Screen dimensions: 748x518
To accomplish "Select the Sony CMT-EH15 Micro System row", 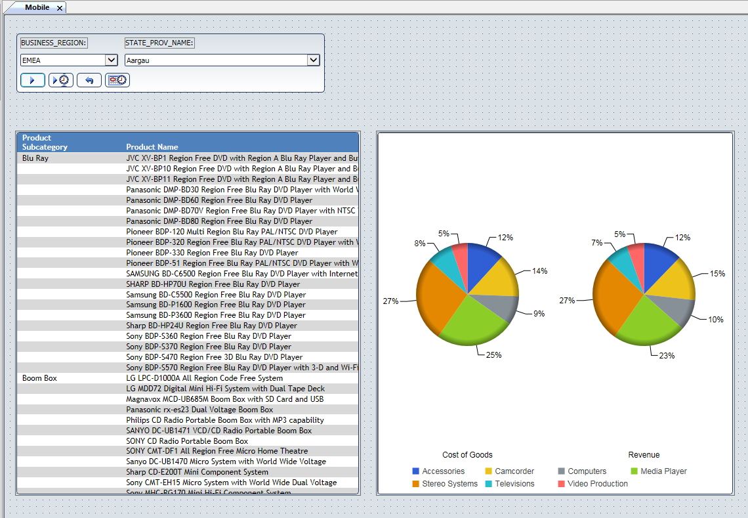I will [188, 483].
